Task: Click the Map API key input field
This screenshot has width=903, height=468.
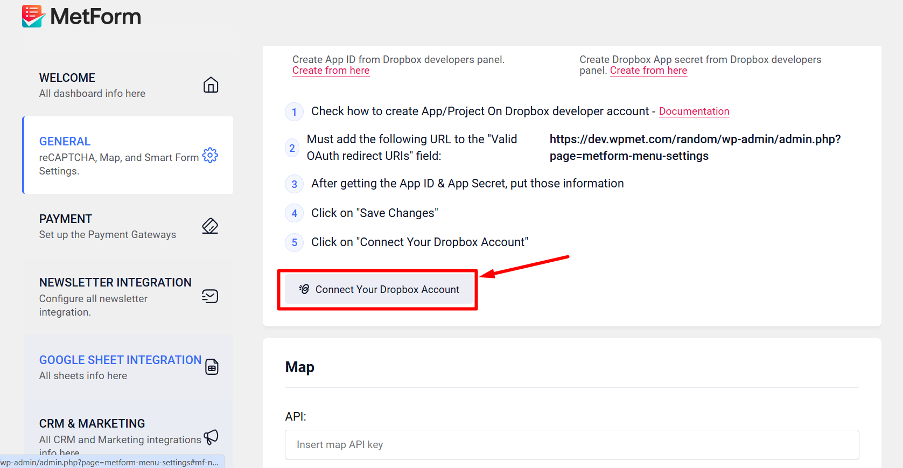Action: tap(572, 445)
